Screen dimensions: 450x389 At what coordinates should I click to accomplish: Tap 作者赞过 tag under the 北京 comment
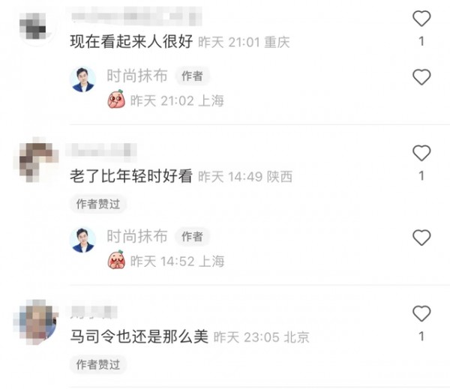[97, 364]
